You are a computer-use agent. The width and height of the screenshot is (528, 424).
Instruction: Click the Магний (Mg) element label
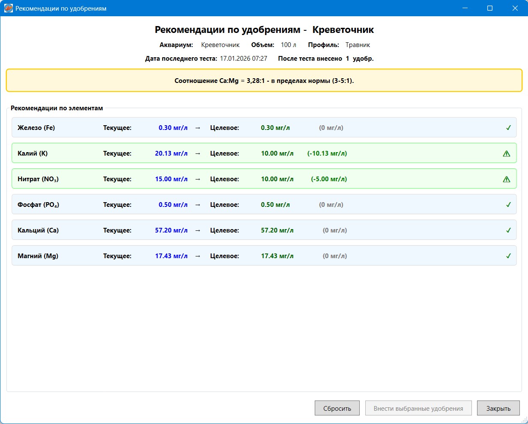click(38, 256)
